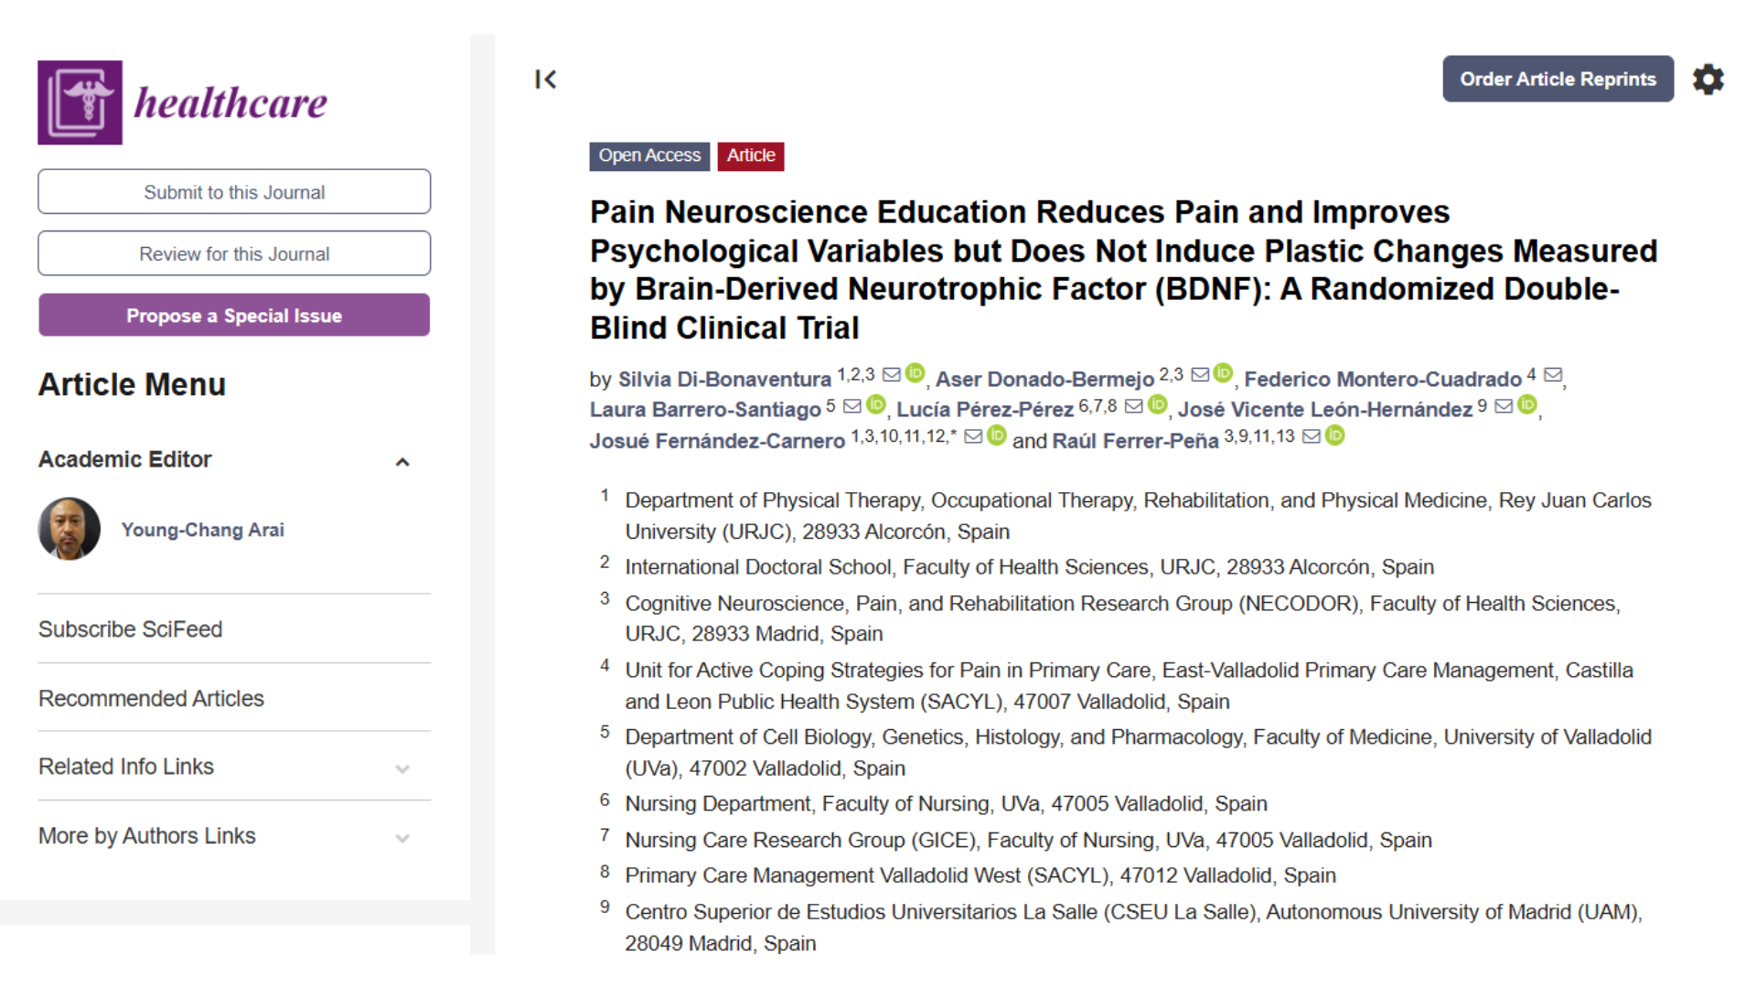
Task: Open Young-Chang Arai editor profile link
Action: point(203,530)
